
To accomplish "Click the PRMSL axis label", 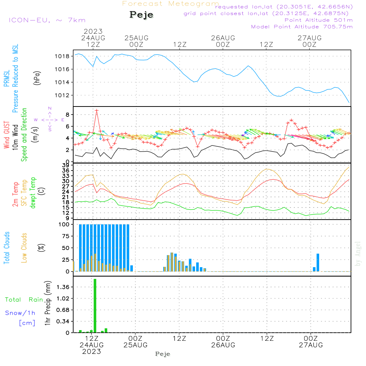I will [7, 79].
